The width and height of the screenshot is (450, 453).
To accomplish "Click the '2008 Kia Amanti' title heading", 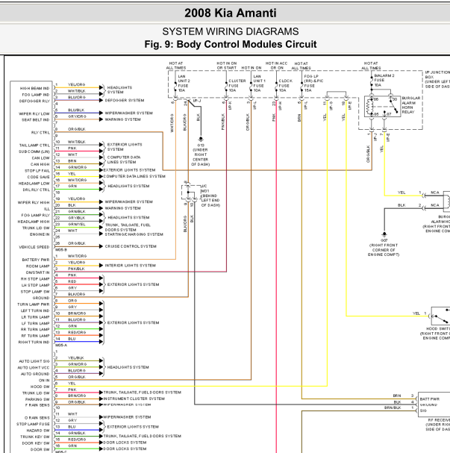I will click(230, 13).
